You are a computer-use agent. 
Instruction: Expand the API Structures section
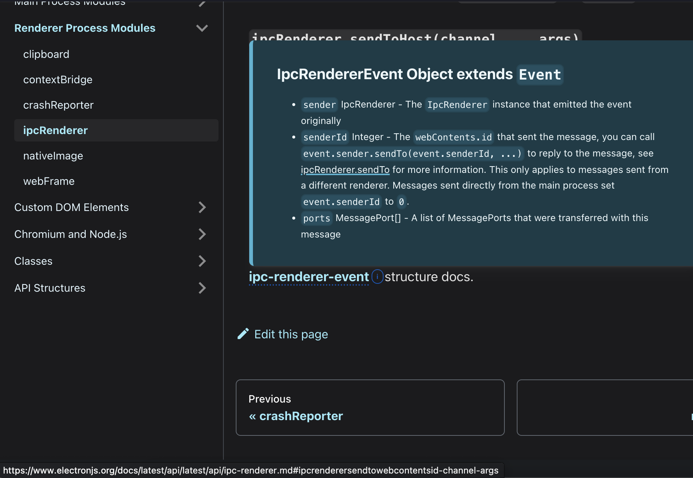[202, 288]
